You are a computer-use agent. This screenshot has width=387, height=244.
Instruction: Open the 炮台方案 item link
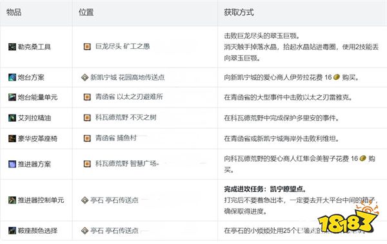(31, 77)
